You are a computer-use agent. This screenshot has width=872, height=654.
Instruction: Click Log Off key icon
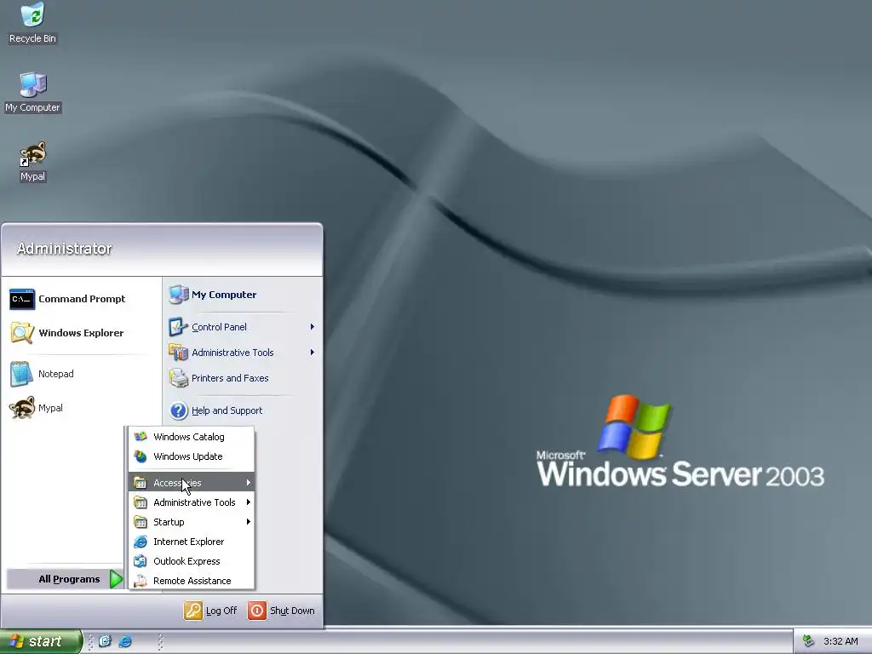(193, 611)
